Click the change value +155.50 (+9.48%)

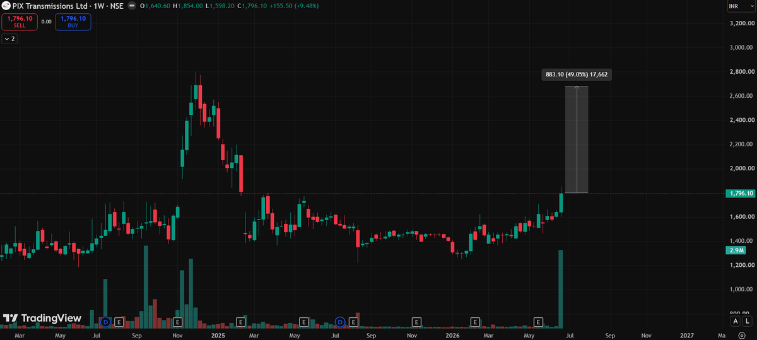click(293, 6)
